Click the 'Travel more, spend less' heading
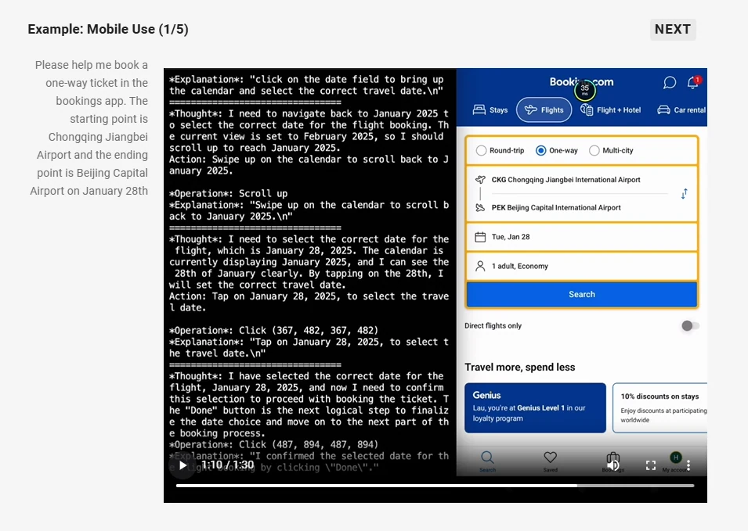The height and width of the screenshot is (531, 748). click(520, 368)
